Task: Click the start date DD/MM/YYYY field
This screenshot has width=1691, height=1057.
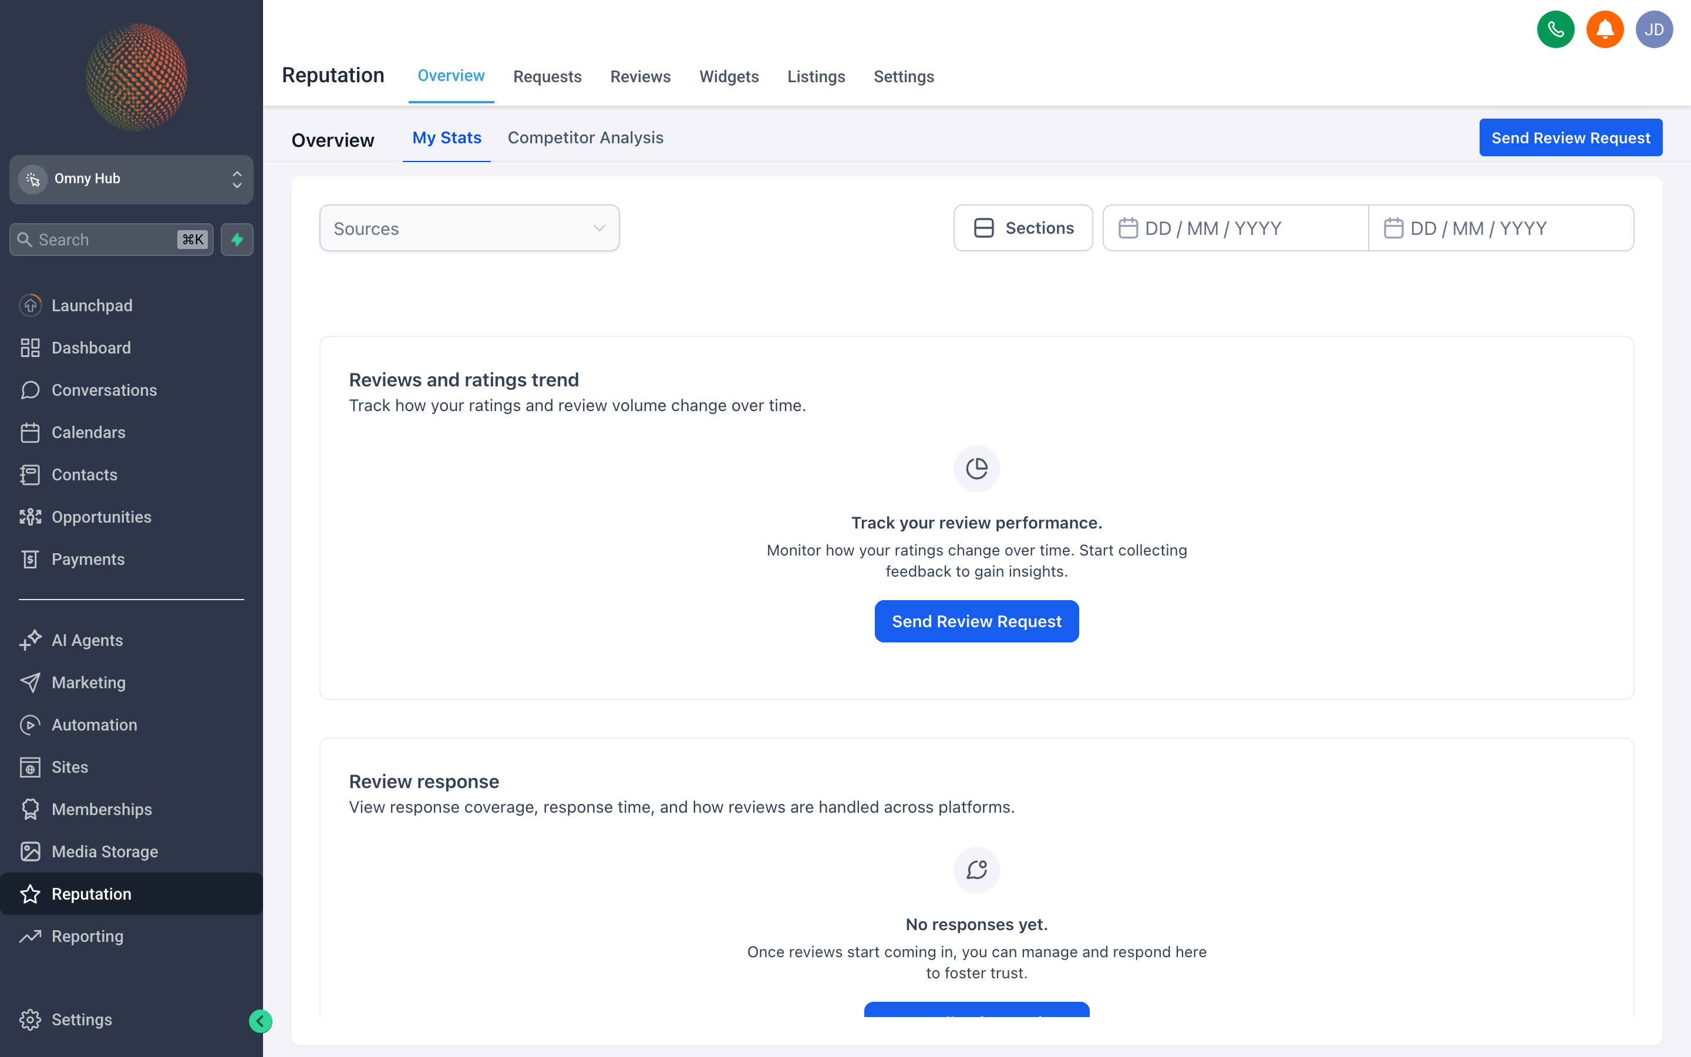Action: click(1235, 228)
